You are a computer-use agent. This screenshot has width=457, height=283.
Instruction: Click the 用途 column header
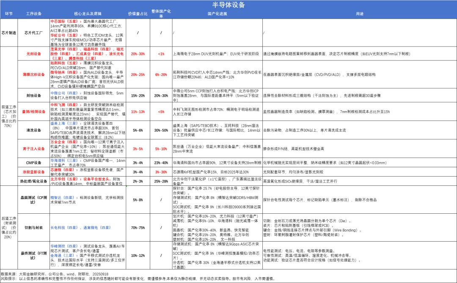(359, 14)
